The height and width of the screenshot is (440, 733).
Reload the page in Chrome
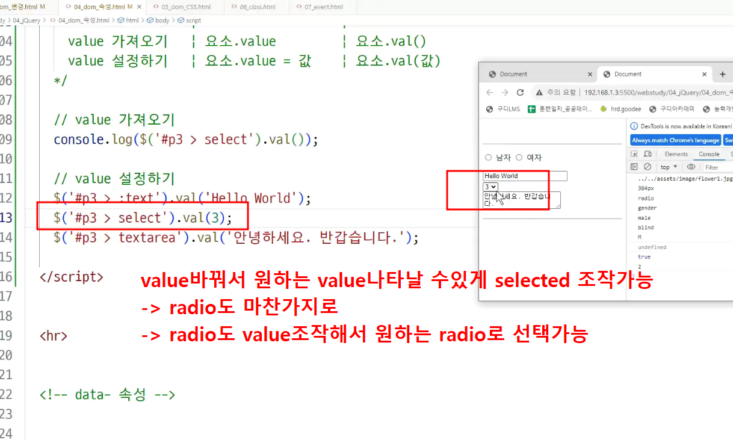521,92
